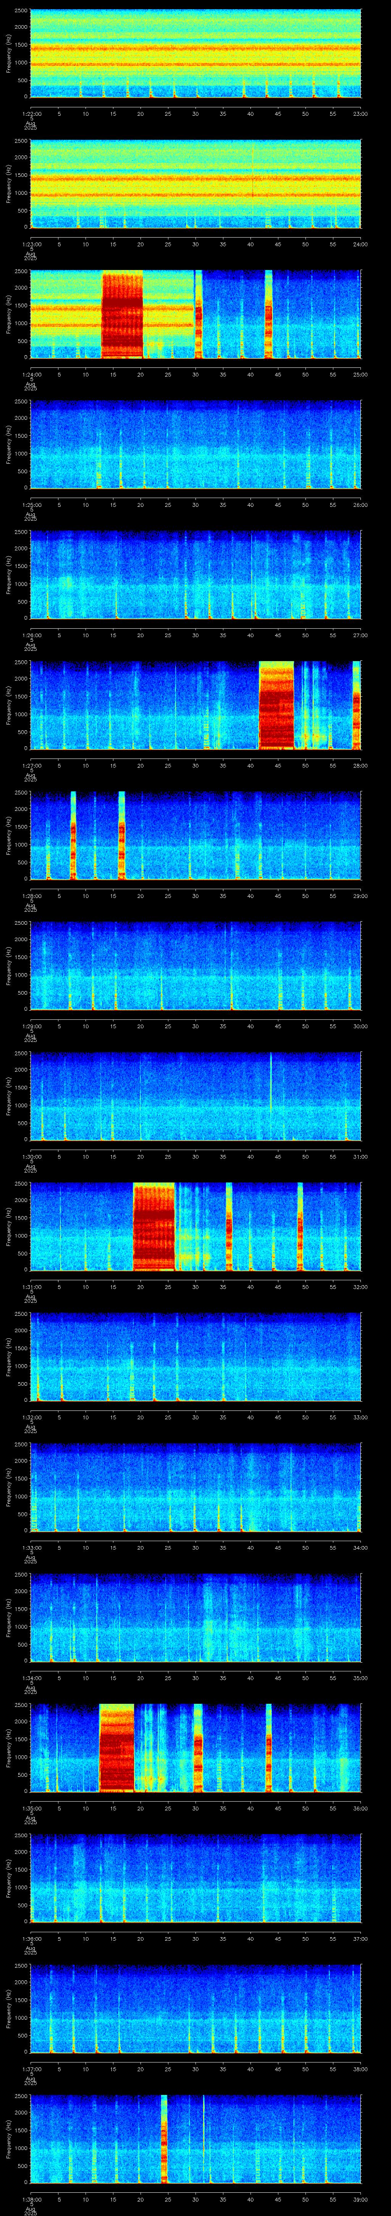The width and height of the screenshot is (391, 2216).
Task: Click the '39:00' end time label
Action: point(360,2199)
